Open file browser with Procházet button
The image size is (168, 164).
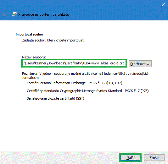[x=140, y=64]
